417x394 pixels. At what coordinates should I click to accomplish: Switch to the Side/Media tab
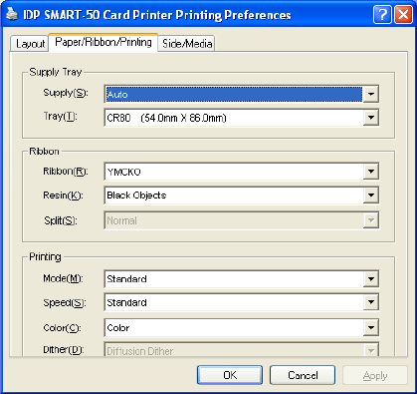pyautogui.click(x=187, y=44)
